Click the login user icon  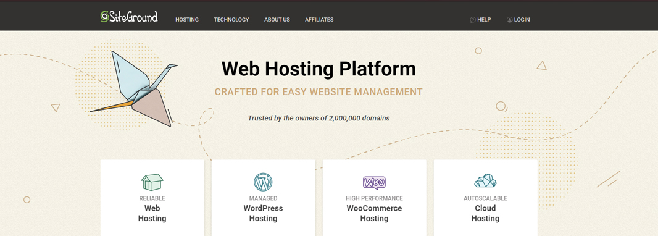(509, 19)
